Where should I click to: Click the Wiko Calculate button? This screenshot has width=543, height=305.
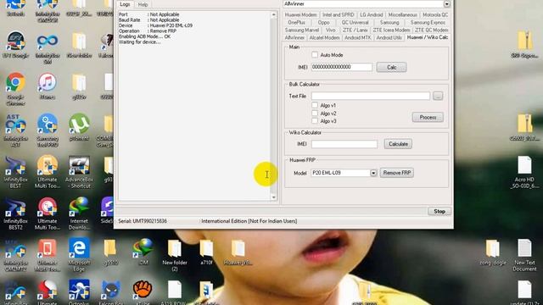click(x=398, y=144)
